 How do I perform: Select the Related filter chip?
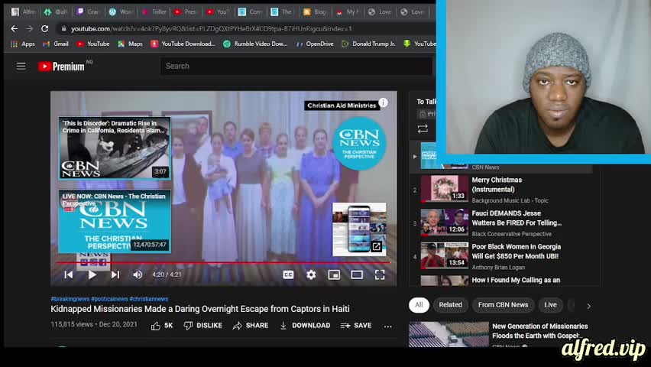(x=451, y=305)
